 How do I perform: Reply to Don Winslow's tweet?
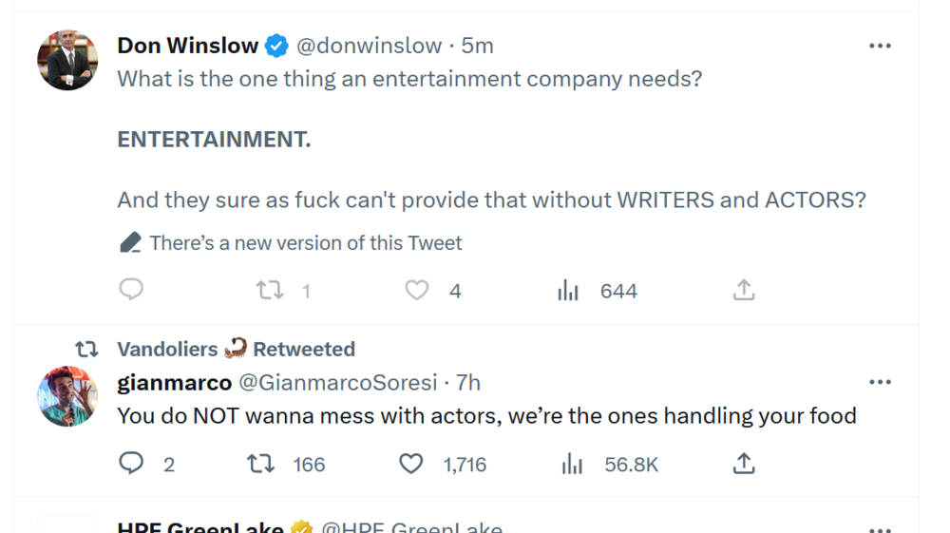point(131,290)
